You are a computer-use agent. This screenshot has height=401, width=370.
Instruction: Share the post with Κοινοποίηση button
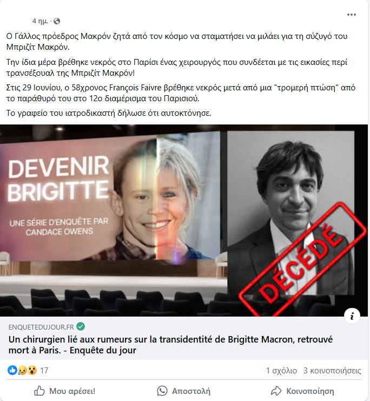pyautogui.click(x=302, y=391)
